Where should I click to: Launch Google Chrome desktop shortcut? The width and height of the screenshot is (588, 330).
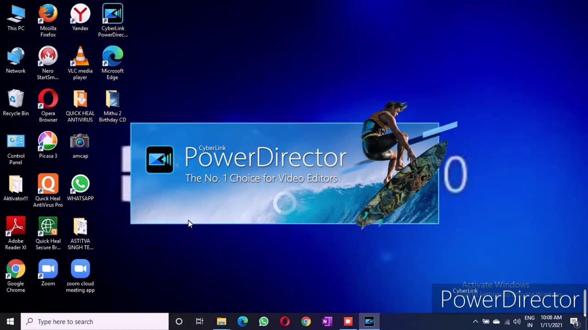[x=16, y=277]
